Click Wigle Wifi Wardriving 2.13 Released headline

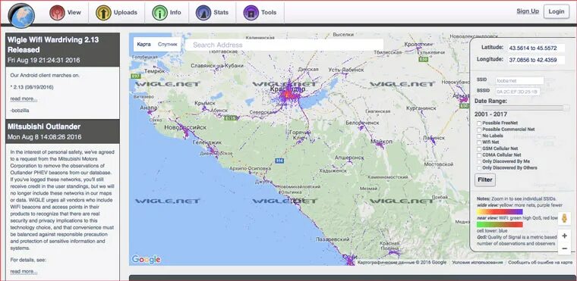pyautogui.click(x=53, y=45)
